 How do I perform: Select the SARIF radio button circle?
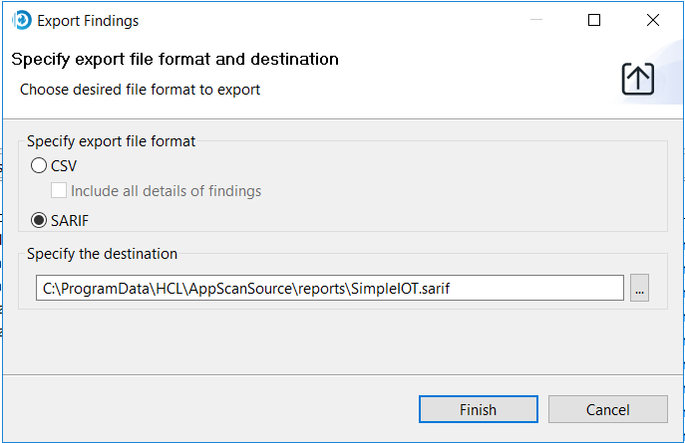pos(39,220)
